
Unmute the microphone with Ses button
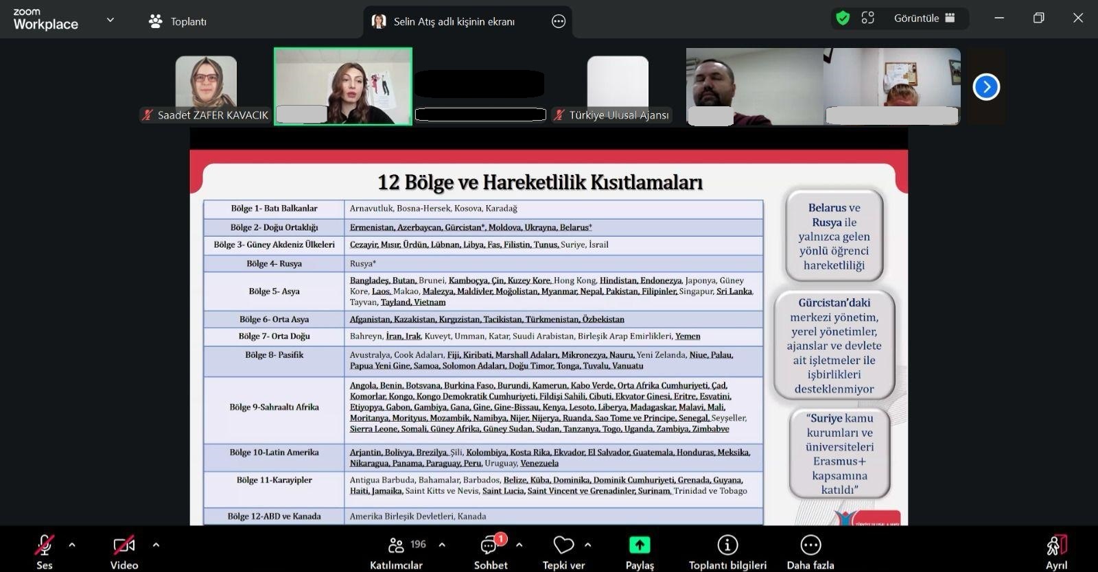44,546
